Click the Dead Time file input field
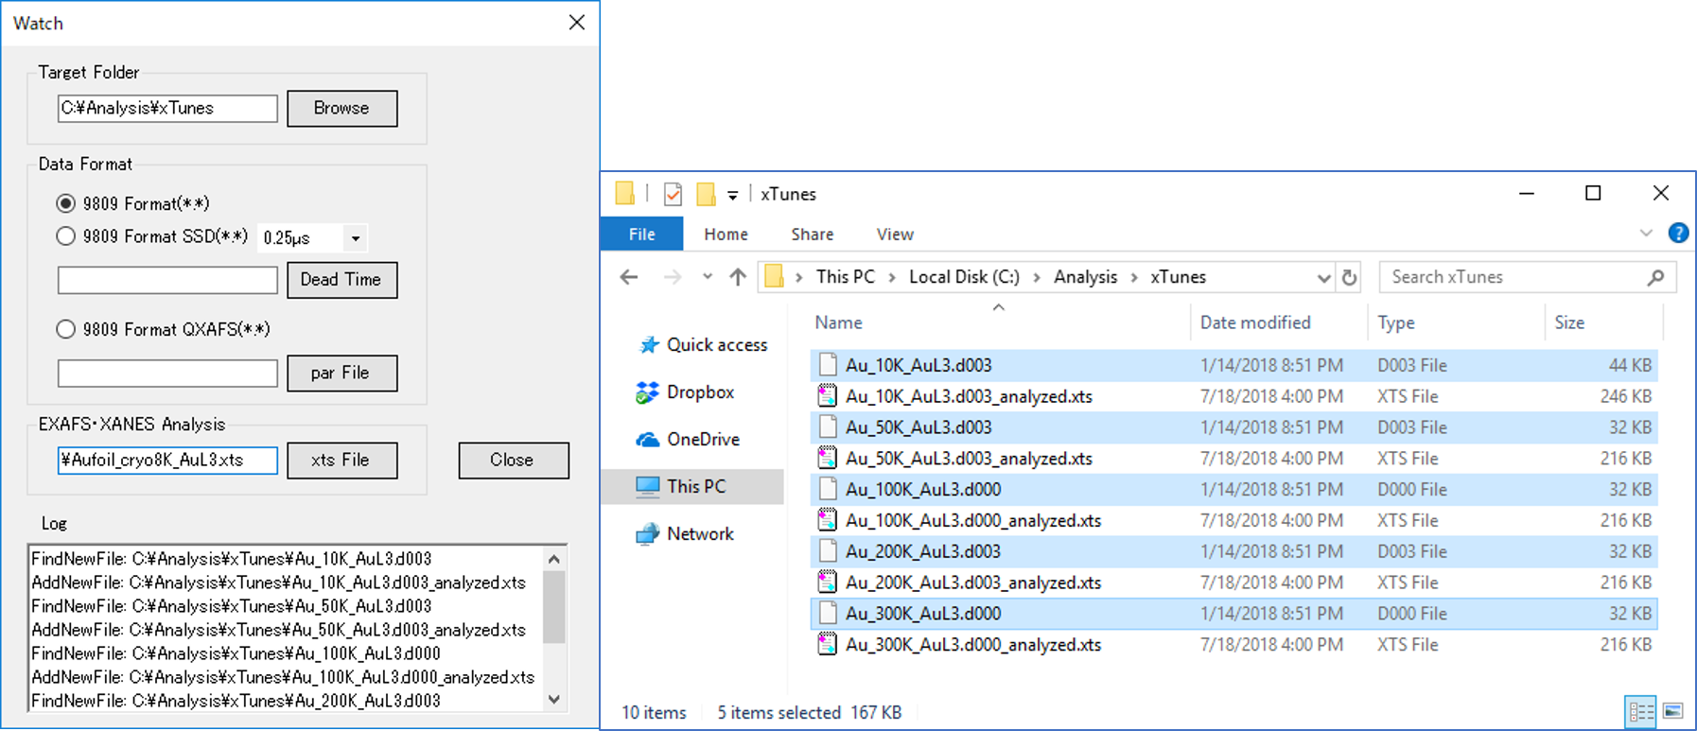The height and width of the screenshot is (731, 1697). coord(167,280)
